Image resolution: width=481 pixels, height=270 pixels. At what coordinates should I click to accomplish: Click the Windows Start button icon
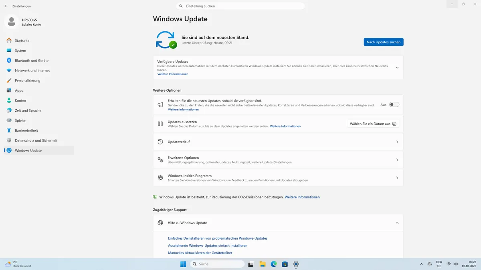(x=183, y=264)
